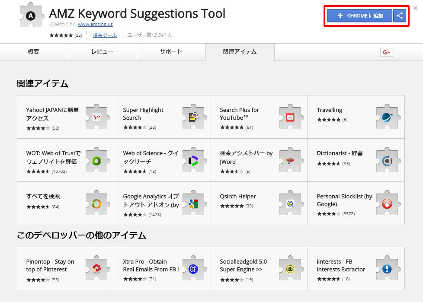Click the CHROME に追加 button
The image size is (423, 302).
tap(359, 16)
